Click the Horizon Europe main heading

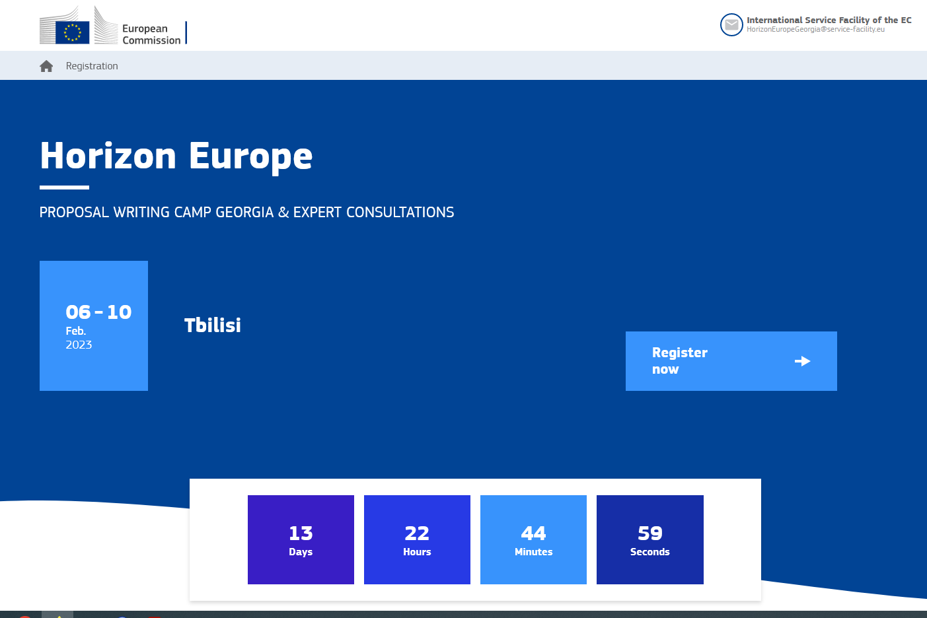176,156
